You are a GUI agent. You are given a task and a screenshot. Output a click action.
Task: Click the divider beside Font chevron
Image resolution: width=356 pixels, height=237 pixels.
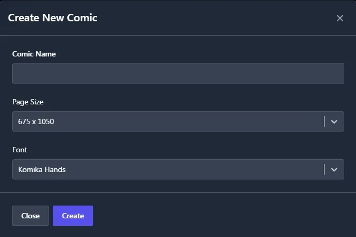click(x=324, y=169)
